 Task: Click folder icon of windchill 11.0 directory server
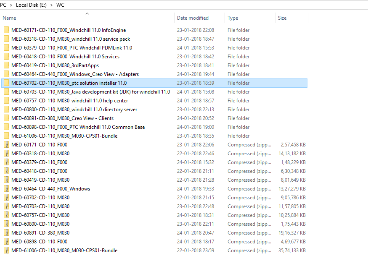[x=7, y=110]
